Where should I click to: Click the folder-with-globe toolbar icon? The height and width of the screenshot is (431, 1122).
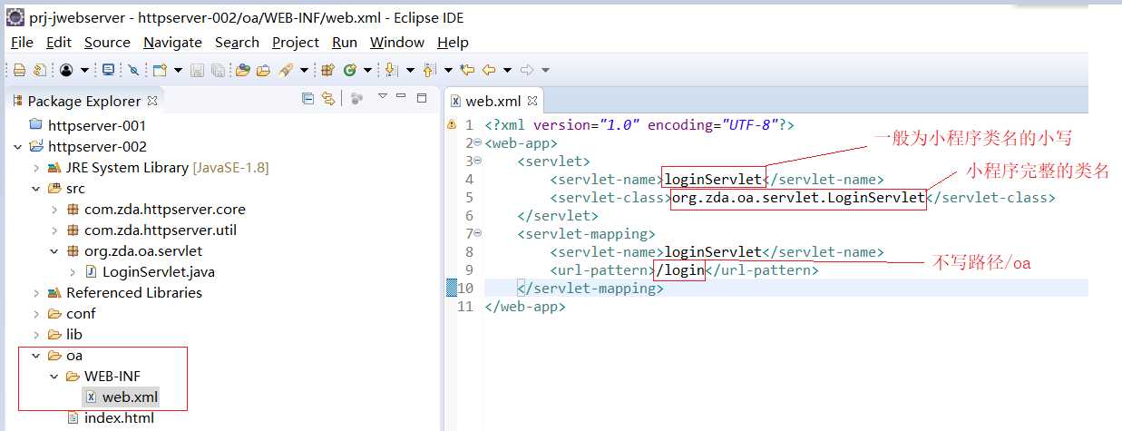[x=242, y=70]
